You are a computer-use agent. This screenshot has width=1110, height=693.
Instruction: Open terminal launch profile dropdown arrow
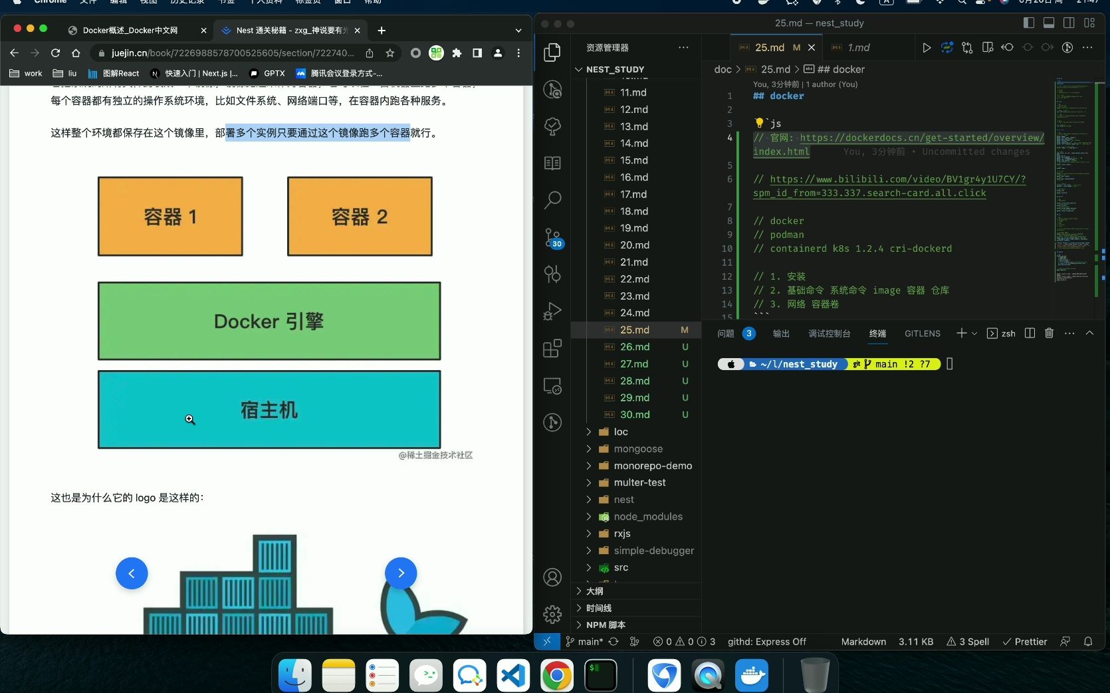pos(974,334)
